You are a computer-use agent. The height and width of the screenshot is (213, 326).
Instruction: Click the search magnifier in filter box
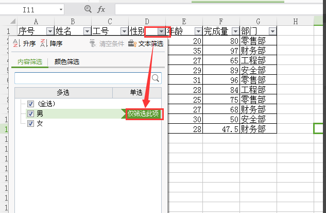point(156,78)
